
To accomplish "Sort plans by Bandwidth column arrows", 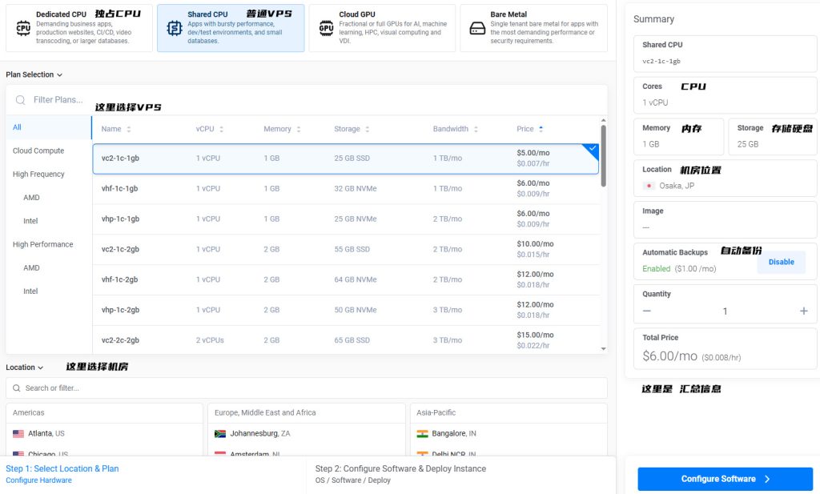I will [476, 129].
